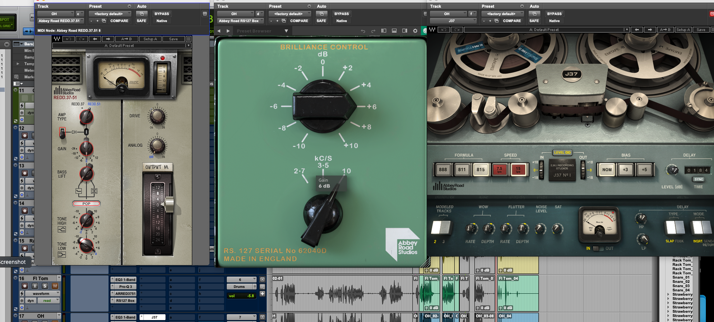Toggle bottom panel layout icon in RS127 toolbar
The height and width of the screenshot is (322, 714).
click(x=394, y=31)
